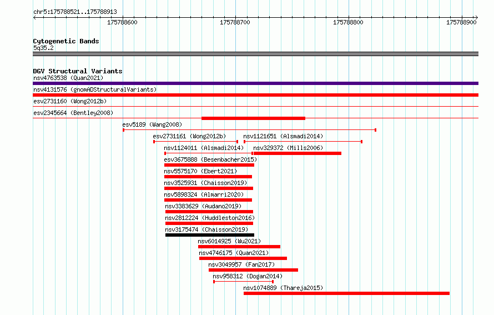Select the nsv3049957 Fan2017 red bar
This screenshot has width=494, height=315.
point(253,270)
